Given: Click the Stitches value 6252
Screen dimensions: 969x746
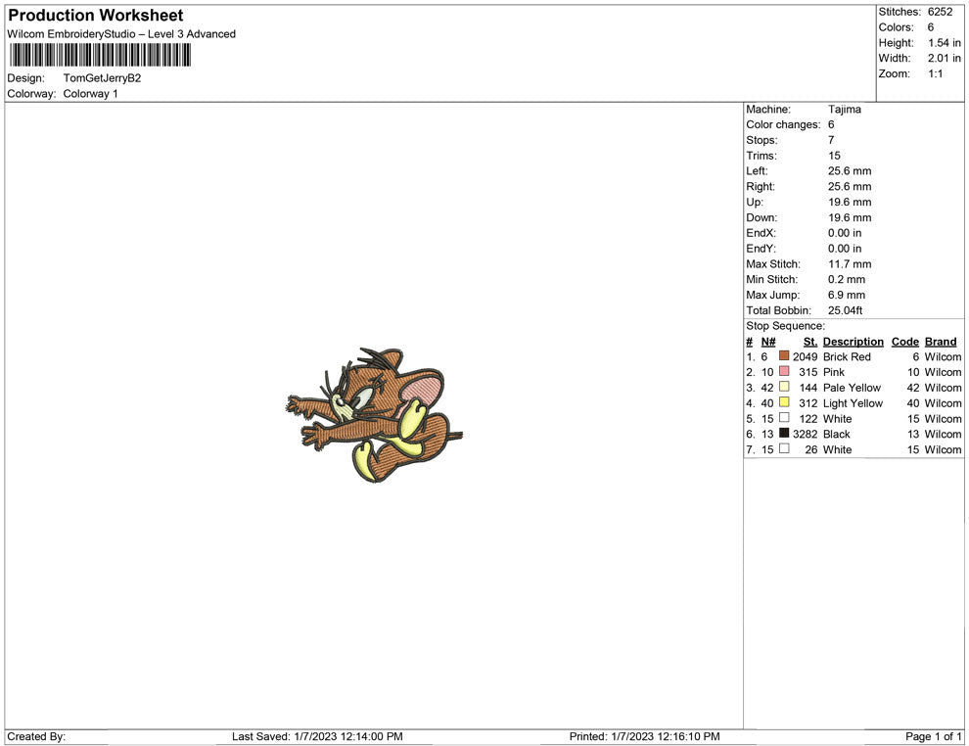Looking at the screenshot, I should [940, 12].
